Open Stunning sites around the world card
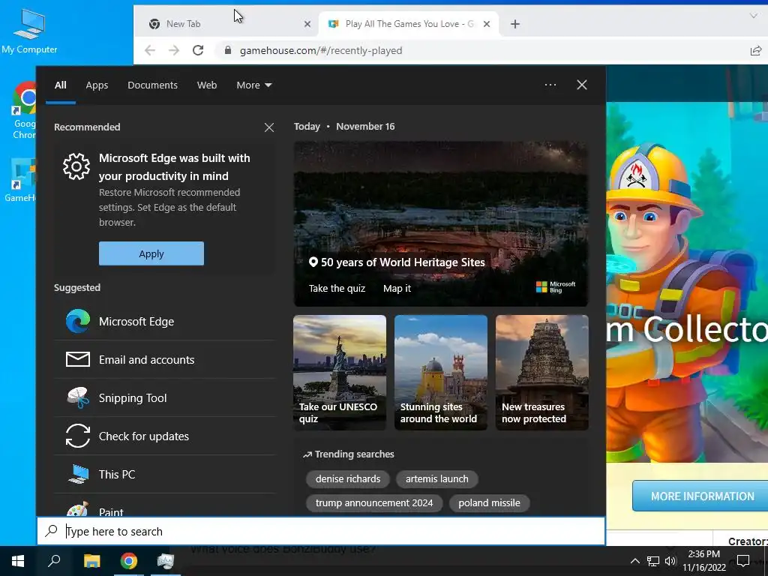Screen dimensions: 768x576 [x=441, y=372]
